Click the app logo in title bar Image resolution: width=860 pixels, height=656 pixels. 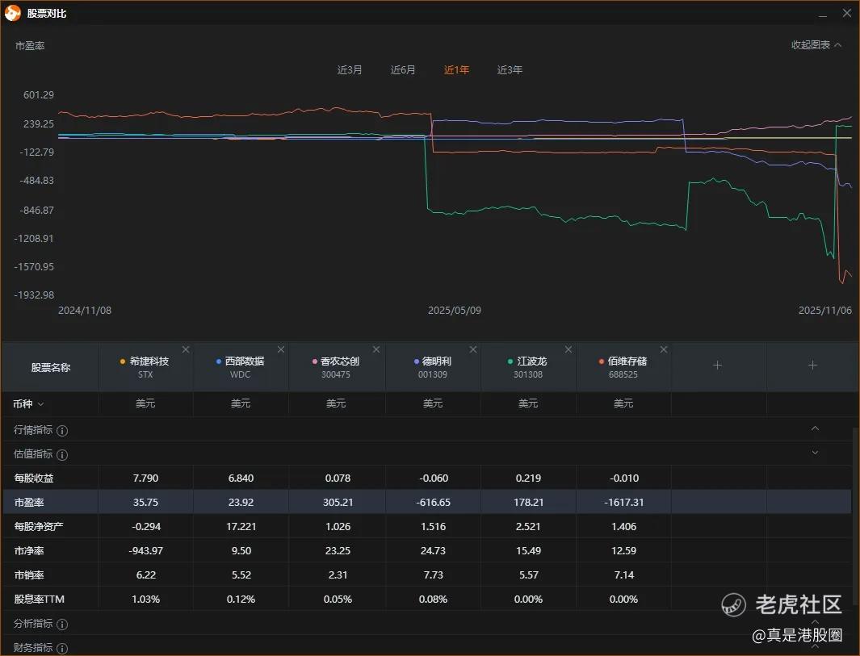[x=13, y=13]
